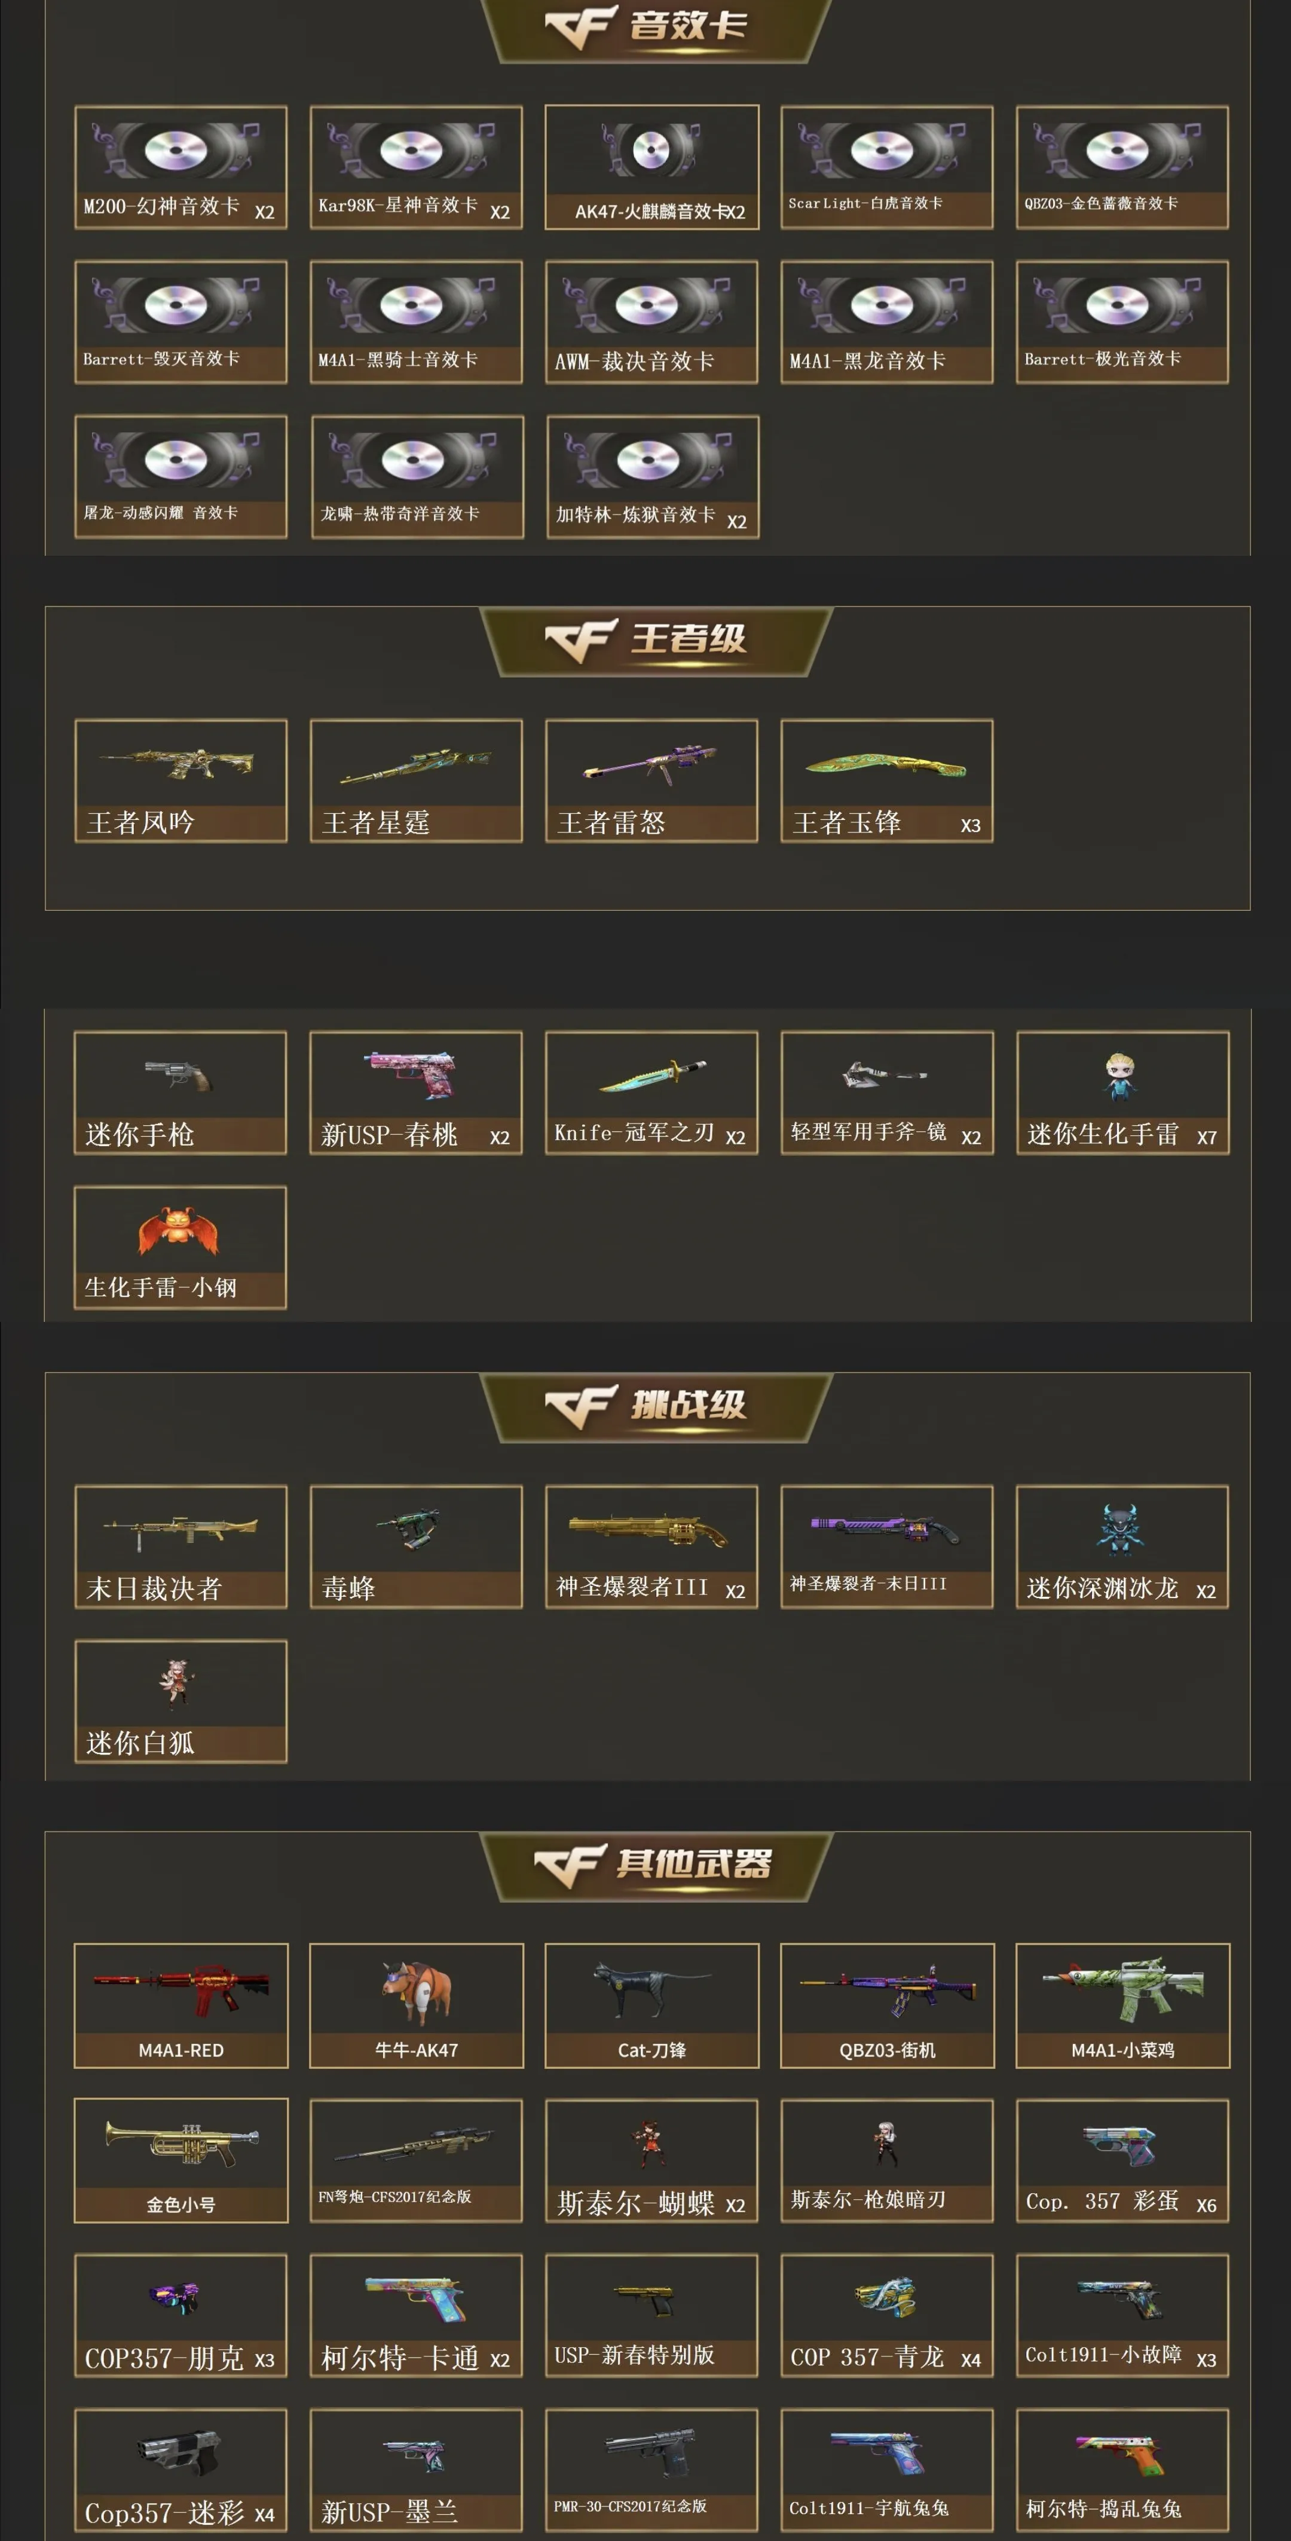Screen dimensions: 1291x2541
Task: Choose the 金色小号 trumpet weapon
Action: point(181,2160)
